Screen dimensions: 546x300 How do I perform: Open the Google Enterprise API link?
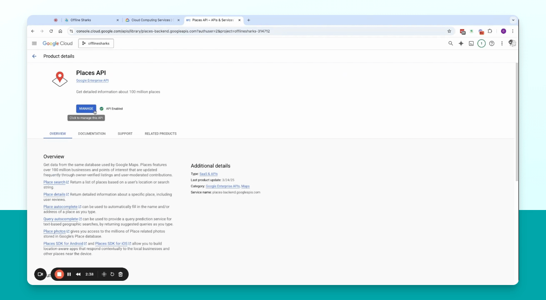pyautogui.click(x=93, y=80)
